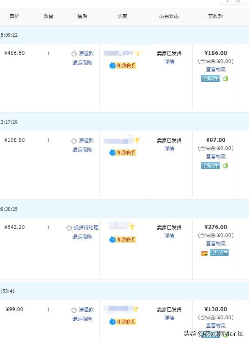Click the unit price ¥486.60
249x342 pixels.
(x=15, y=53)
